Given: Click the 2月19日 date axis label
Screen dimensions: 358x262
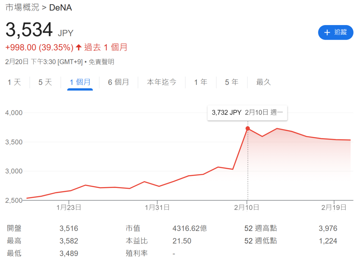Looking at the screenshot, I should click(x=334, y=207).
